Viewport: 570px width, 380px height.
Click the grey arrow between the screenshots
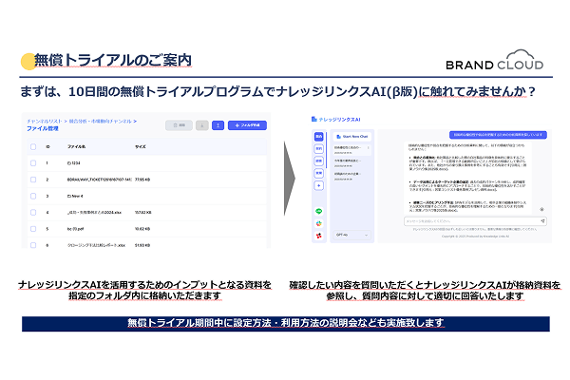tap(290, 179)
